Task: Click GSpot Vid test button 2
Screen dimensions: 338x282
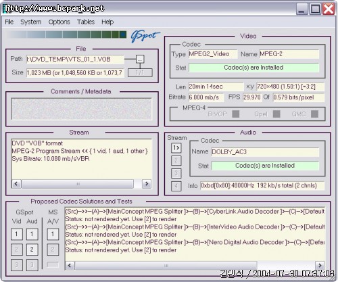Action: 17,250
